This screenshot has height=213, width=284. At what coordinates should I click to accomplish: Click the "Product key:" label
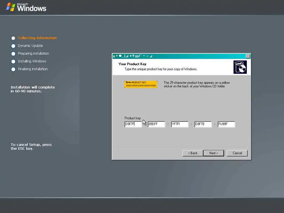tap(133, 118)
